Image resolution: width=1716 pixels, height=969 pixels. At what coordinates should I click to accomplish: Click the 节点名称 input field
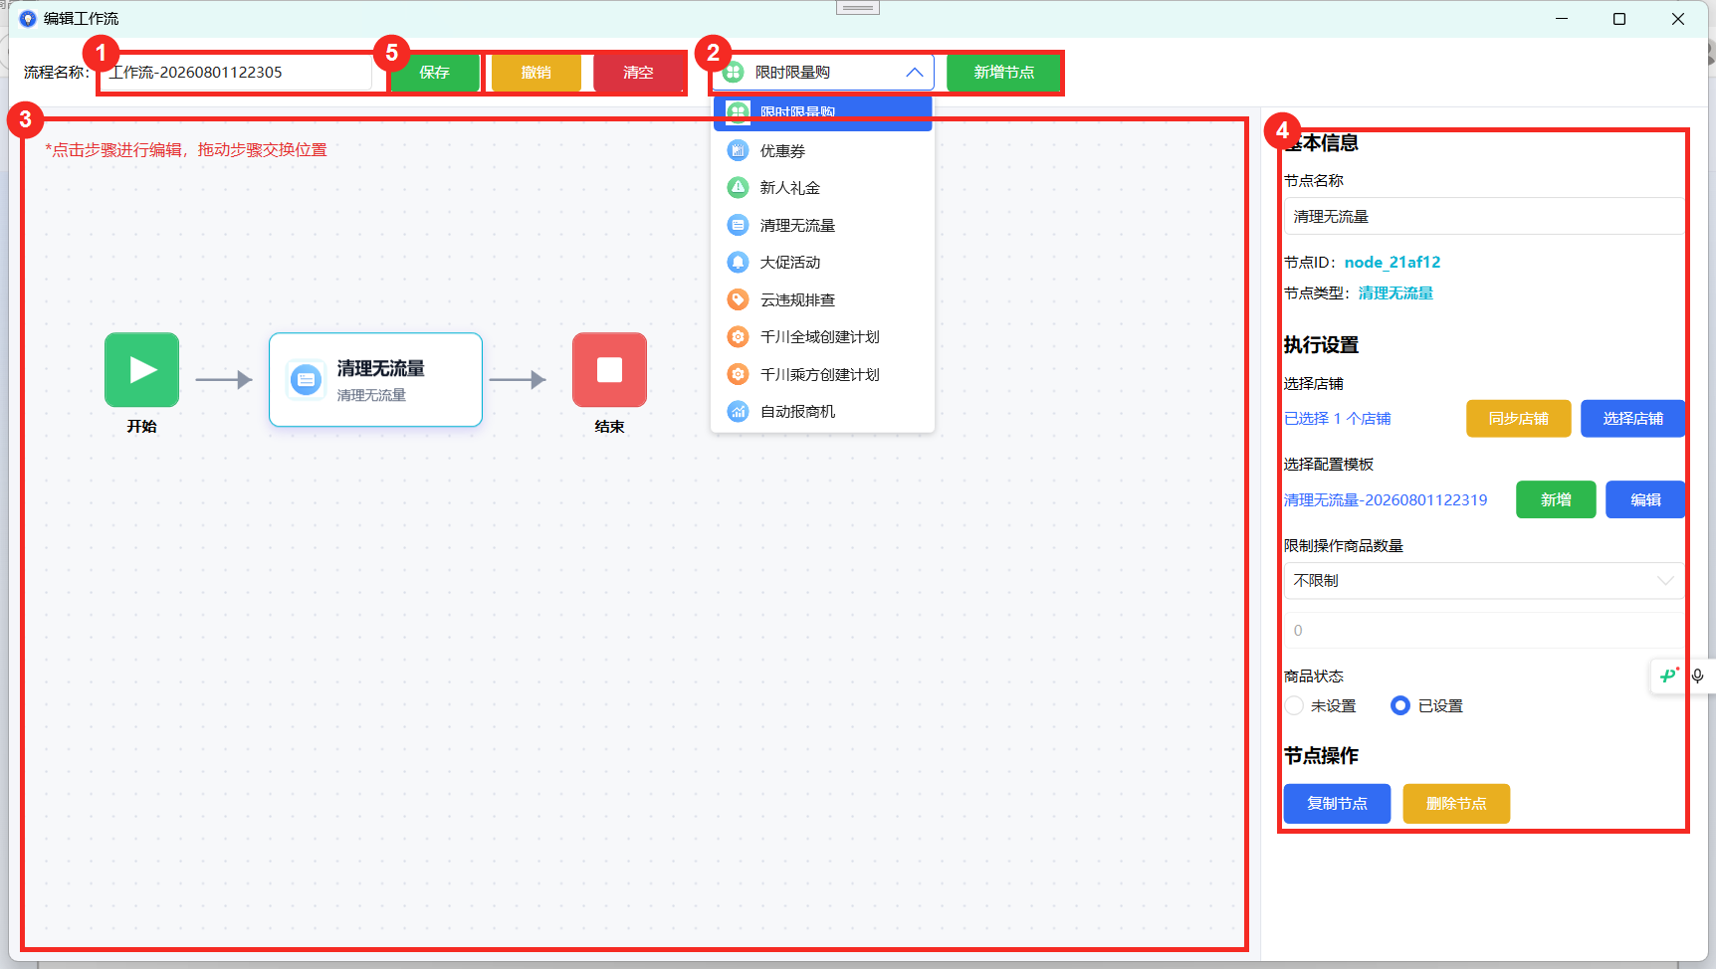pos(1484,216)
